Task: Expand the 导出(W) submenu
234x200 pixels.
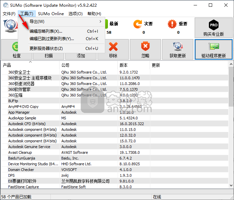Action: pyautogui.click(x=62, y=22)
